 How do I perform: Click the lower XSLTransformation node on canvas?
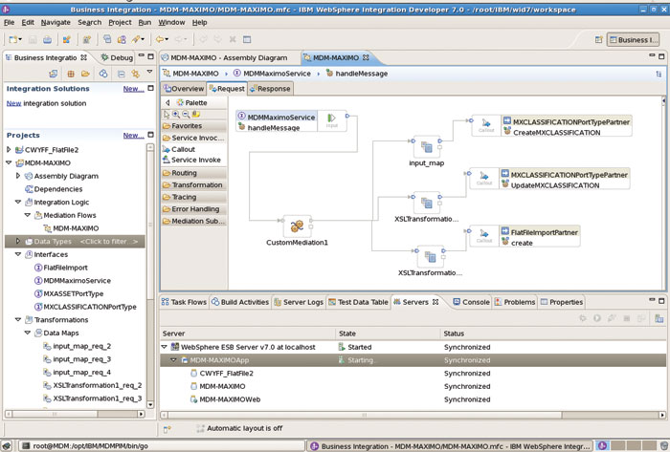(430, 257)
